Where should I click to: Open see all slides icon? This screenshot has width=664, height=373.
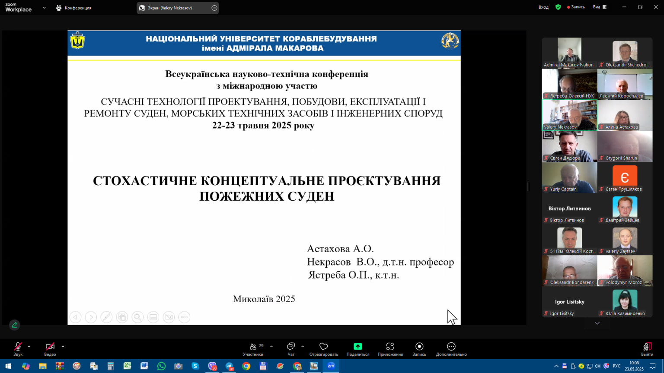[122, 317]
